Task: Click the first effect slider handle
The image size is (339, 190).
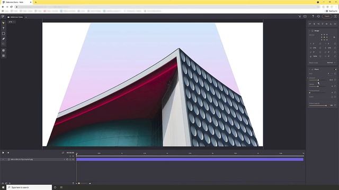Action: tap(318, 80)
